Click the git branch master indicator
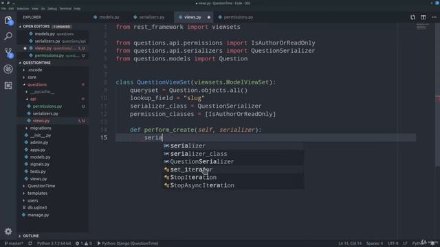This screenshot has height=247, width=440. coord(14,244)
